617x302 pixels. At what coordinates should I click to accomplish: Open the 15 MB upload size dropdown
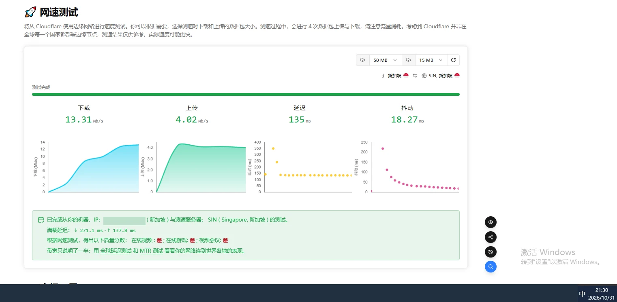pos(431,60)
